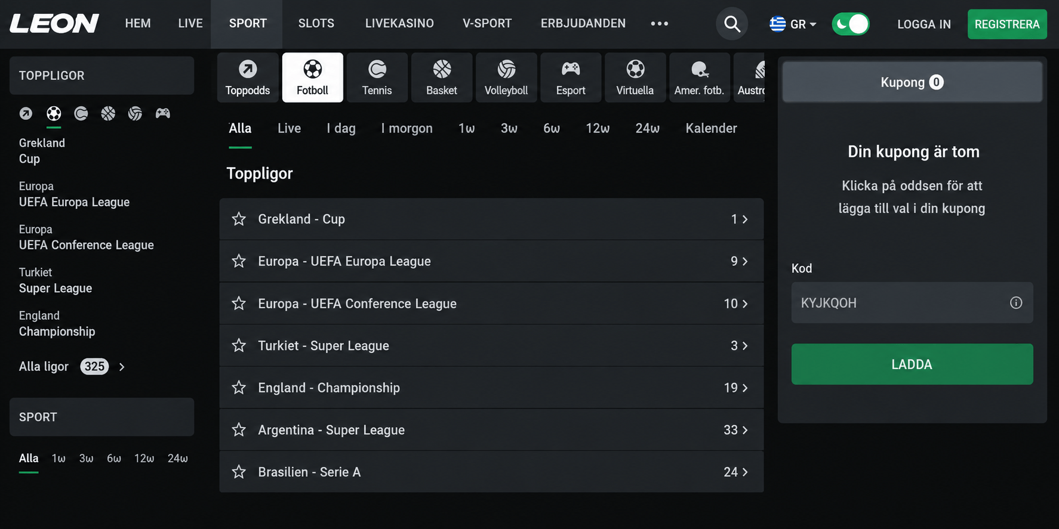Select main 12ш time filter tab
Image resolution: width=1059 pixels, height=529 pixels.
click(x=598, y=128)
